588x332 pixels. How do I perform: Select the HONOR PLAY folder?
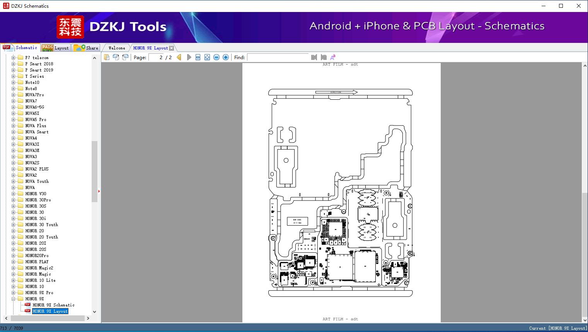click(37, 262)
